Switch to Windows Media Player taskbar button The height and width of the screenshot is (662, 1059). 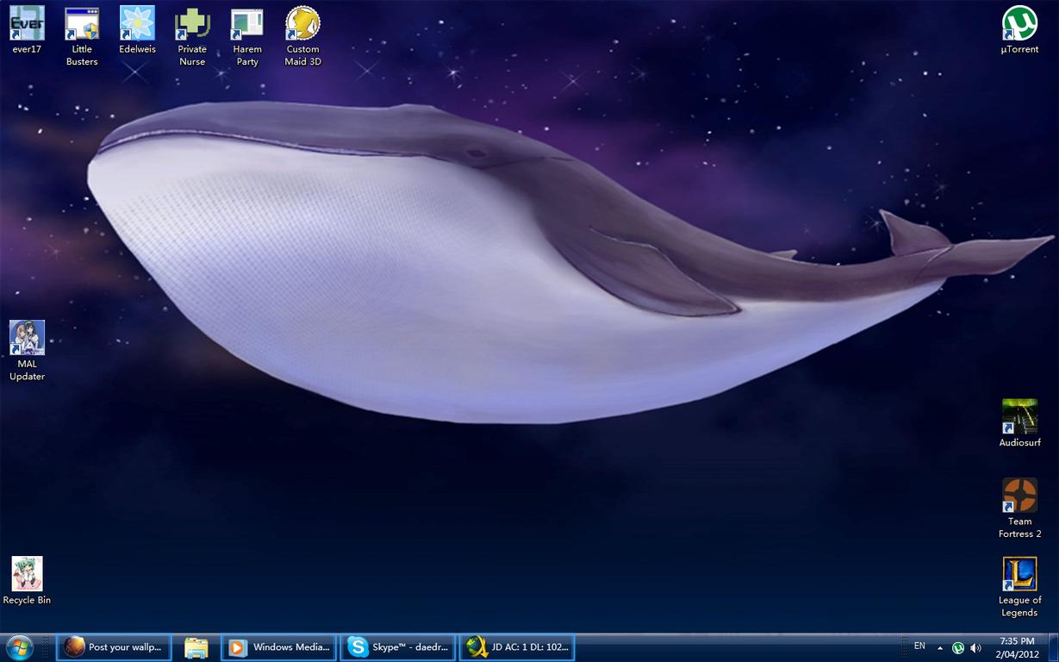pos(279,647)
